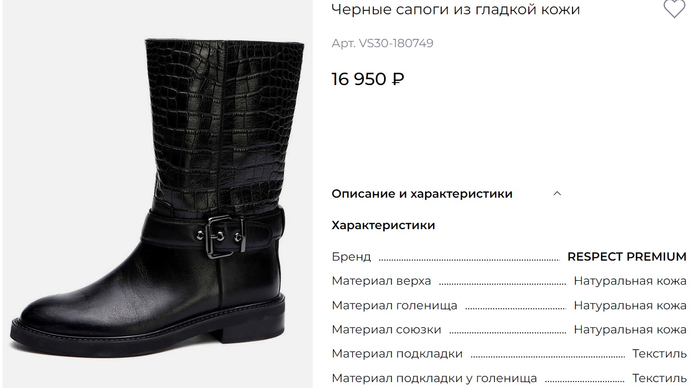Viewport: 696px width, 388px height.
Task: Collapse the Описание и характеристики section chevron
Action: [x=557, y=193]
